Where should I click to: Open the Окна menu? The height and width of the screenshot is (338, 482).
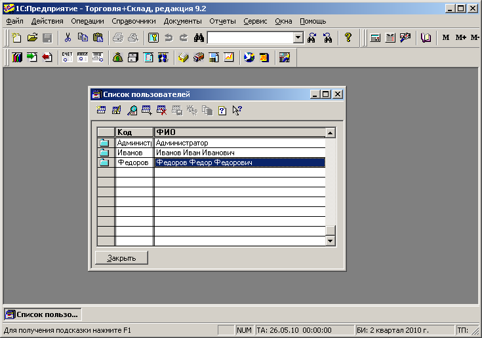(283, 21)
